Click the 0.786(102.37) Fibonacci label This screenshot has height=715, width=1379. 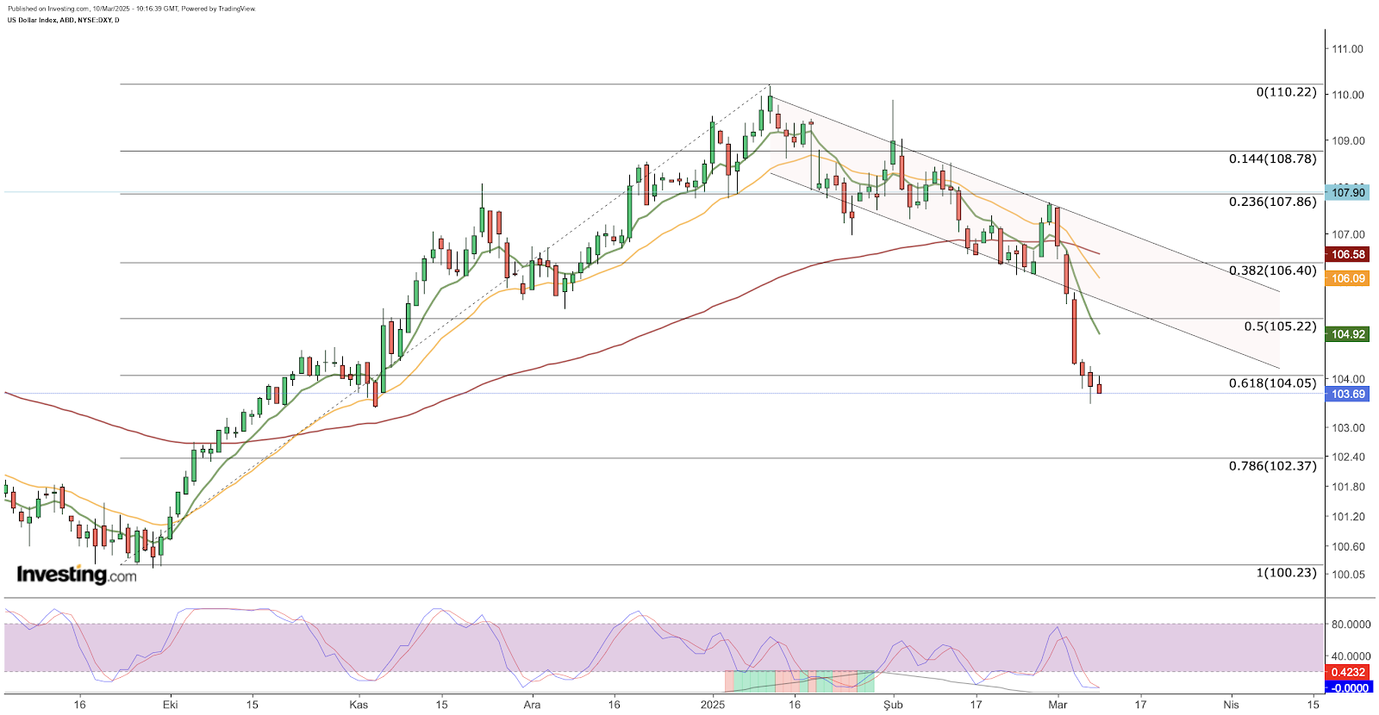pos(1273,466)
